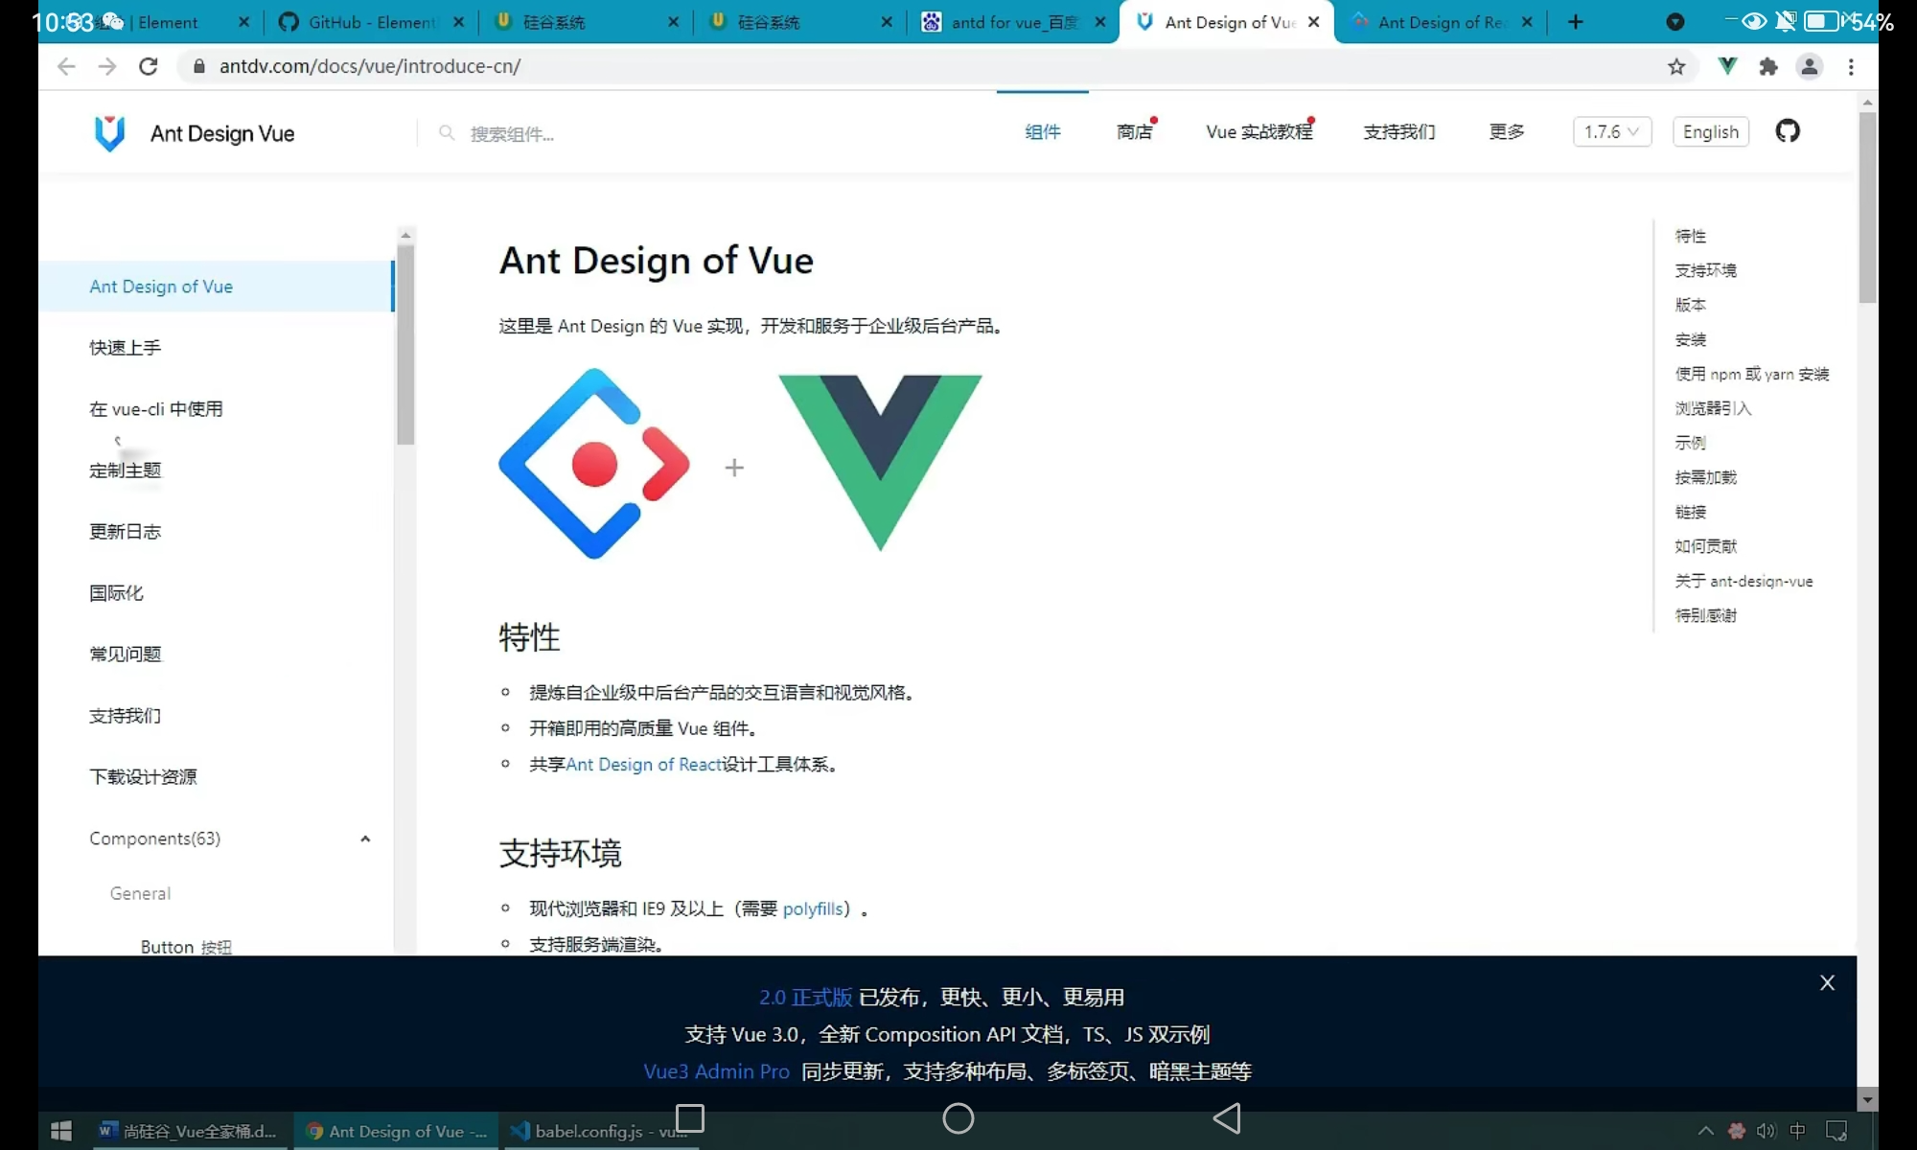
Task: Click the Ant Design Vue logo
Action: pyautogui.click(x=110, y=133)
